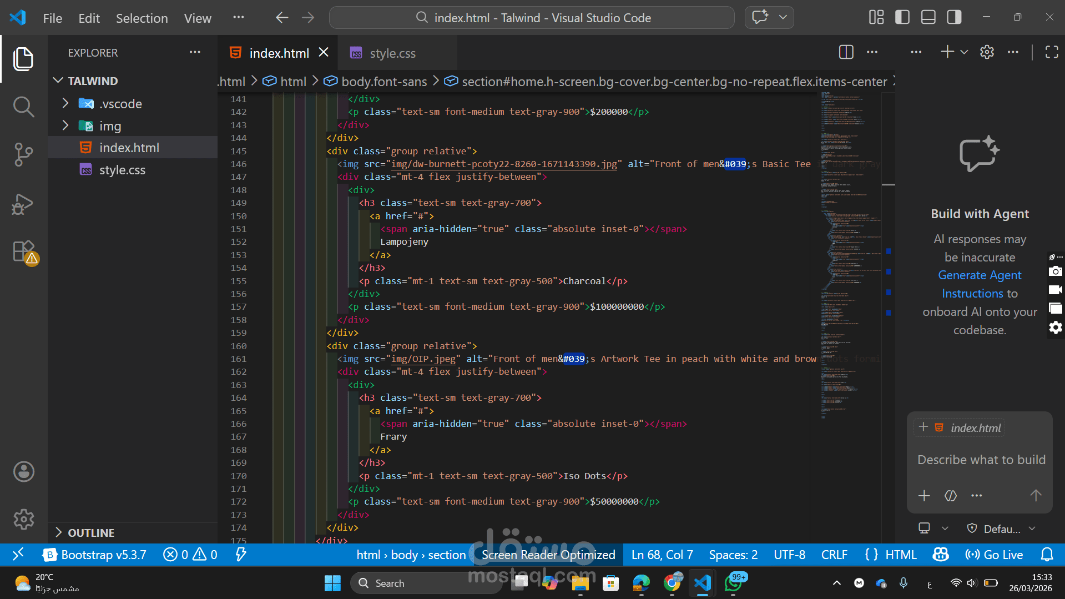The image size is (1065, 599).
Task: Open notifications bell in status bar
Action: (x=1047, y=555)
